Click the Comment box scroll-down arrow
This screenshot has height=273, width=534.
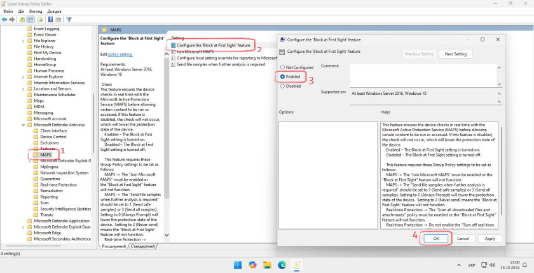click(x=499, y=84)
